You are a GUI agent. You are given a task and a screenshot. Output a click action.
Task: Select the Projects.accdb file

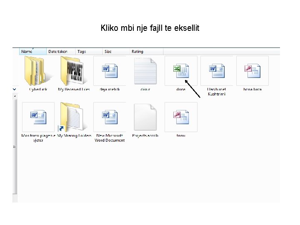145,120
